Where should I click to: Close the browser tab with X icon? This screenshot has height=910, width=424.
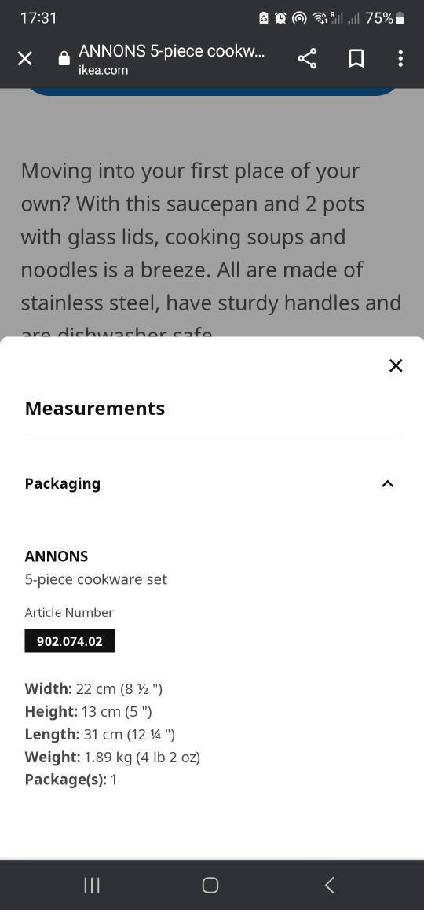coord(25,59)
